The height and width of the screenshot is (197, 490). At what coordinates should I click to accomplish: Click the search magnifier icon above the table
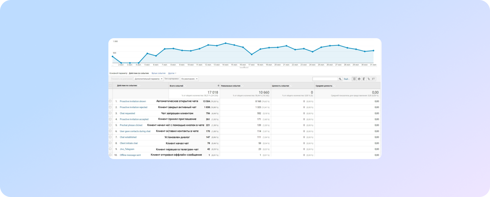click(x=340, y=79)
